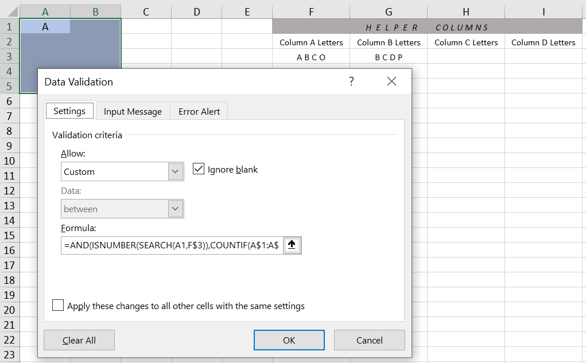This screenshot has height=363, width=586.
Task: Click the dialog help question mark
Action: click(x=351, y=81)
